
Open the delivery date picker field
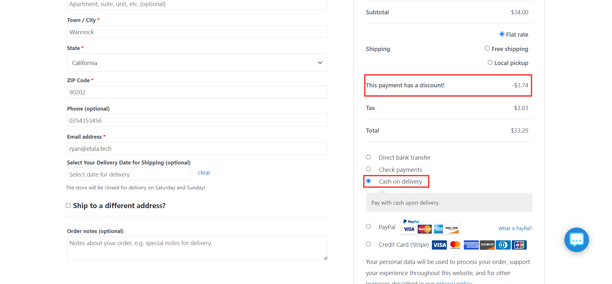(x=129, y=174)
